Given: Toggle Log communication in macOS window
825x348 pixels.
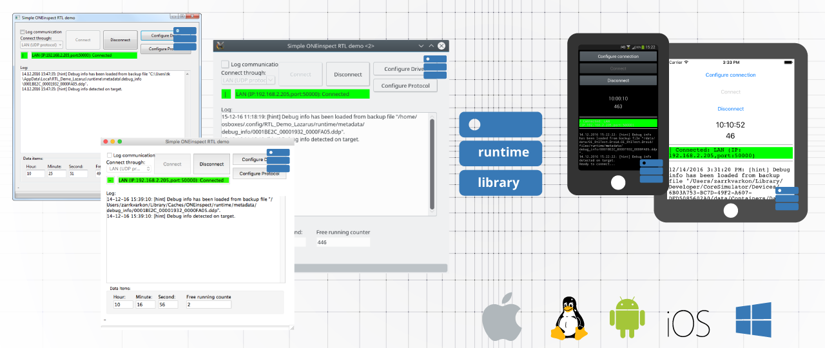Looking at the screenshot, I should pos(110,155).
